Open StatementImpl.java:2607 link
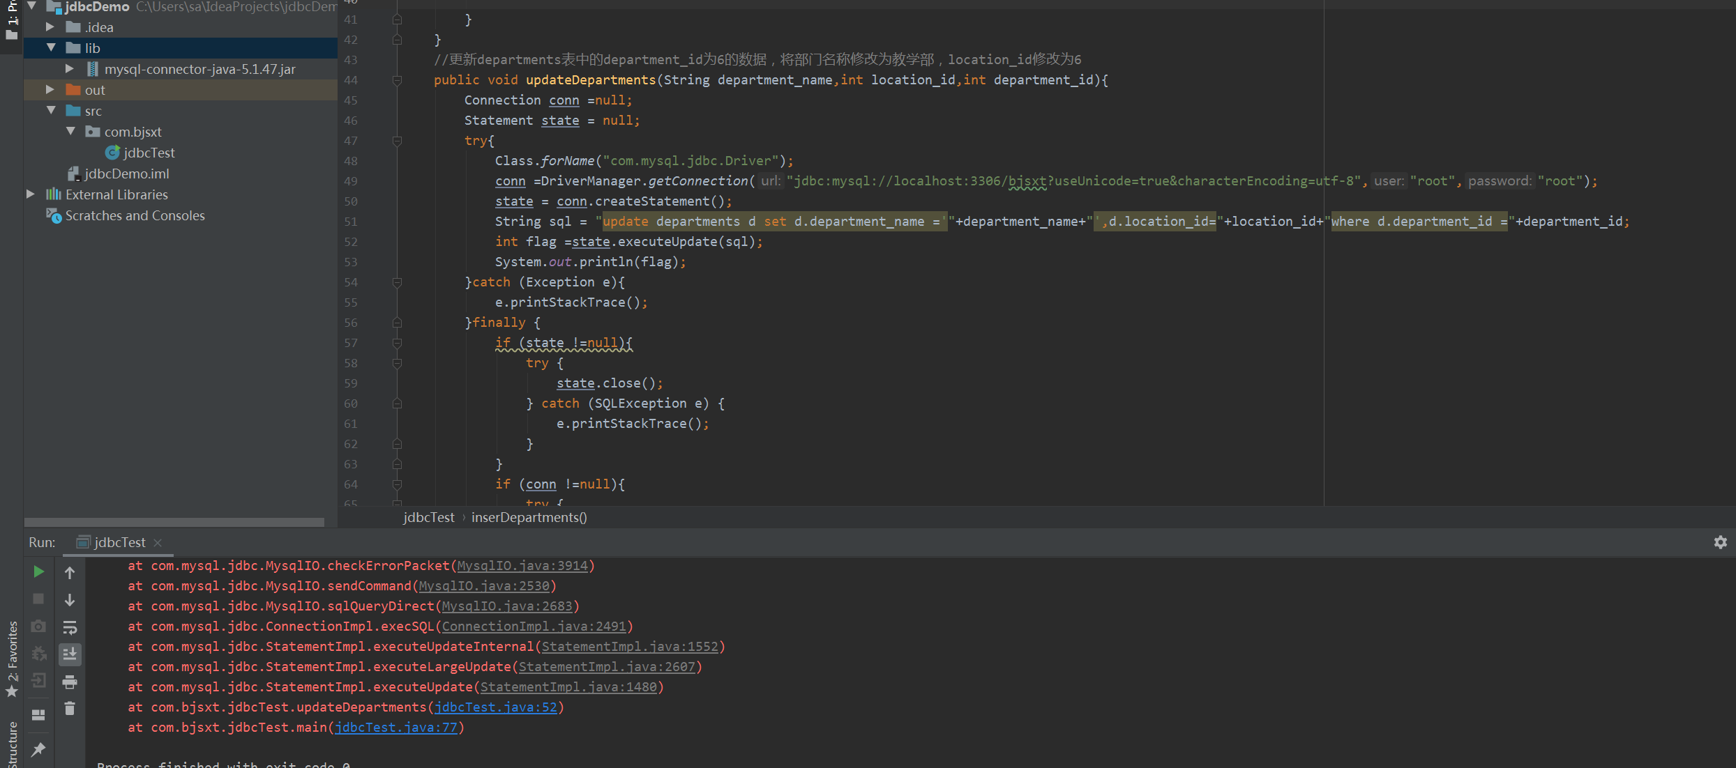This screenshot has height=768, width=1736. coord(607,666)
